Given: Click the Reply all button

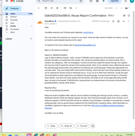Looking at the screenshot, I should 67,126.
